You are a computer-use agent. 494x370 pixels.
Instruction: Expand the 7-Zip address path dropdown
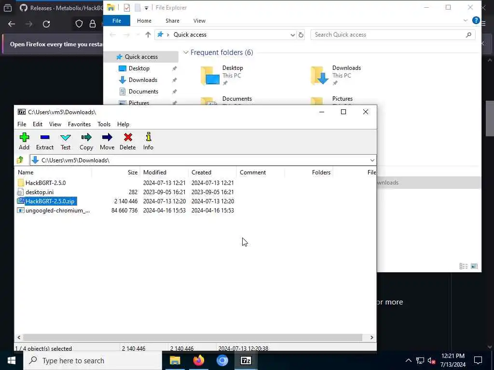click(372, 160)
